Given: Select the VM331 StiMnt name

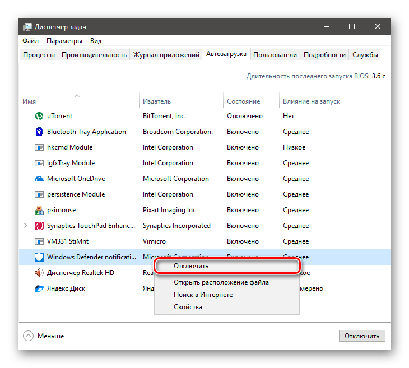Looking at the screenshot, I should coord(68,241).
